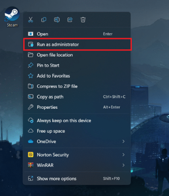Choose Pin to Start
The width and height of the screenshot is (169, 196).
pyautogui.click(x=77, y=65)
